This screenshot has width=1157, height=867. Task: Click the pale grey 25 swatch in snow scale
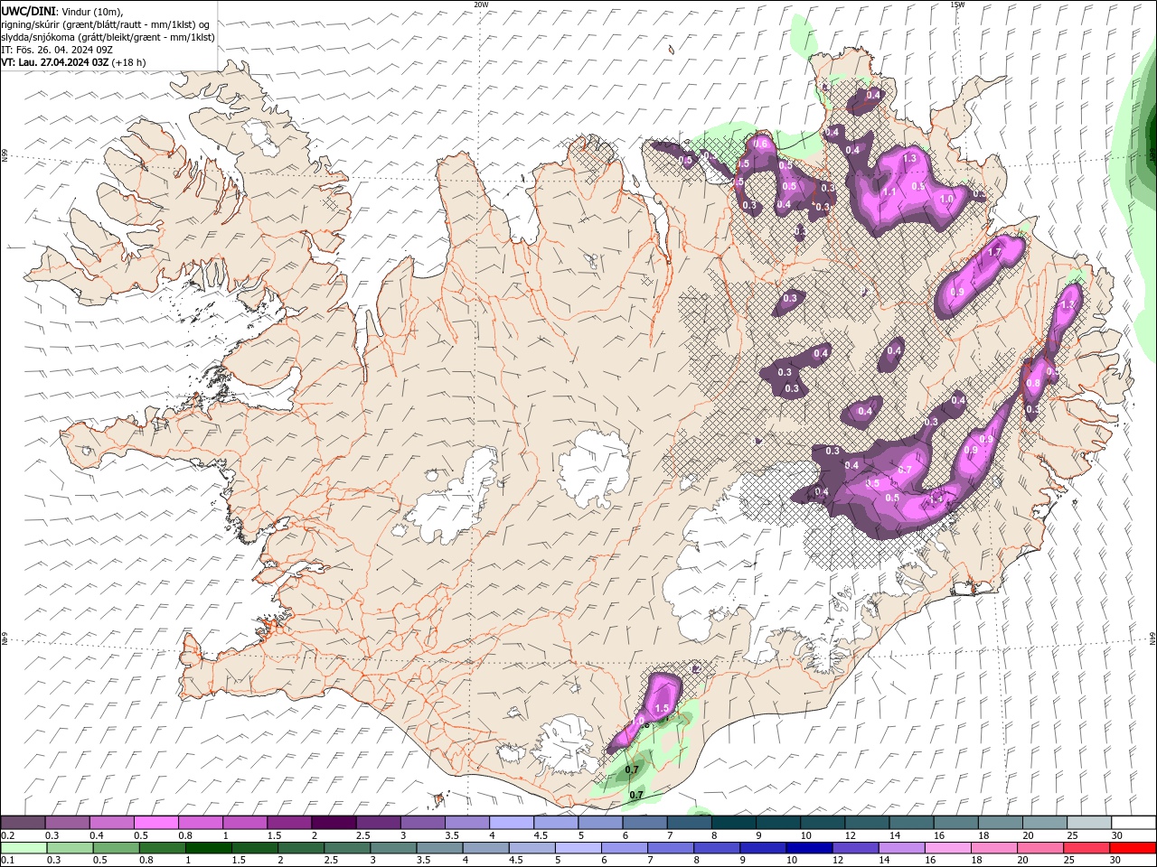click(1090, 823)
